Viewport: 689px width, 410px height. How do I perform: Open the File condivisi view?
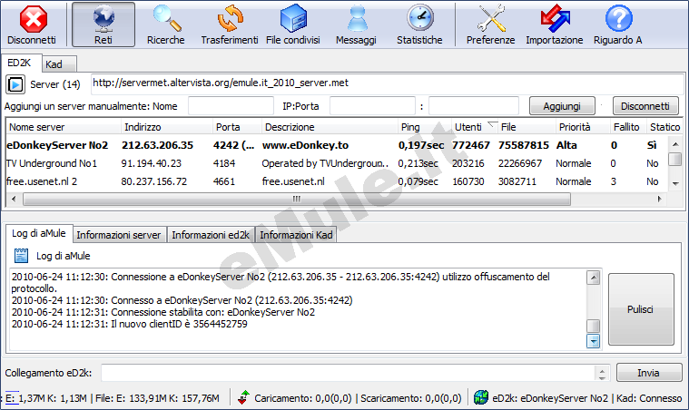tap(293, 25)
